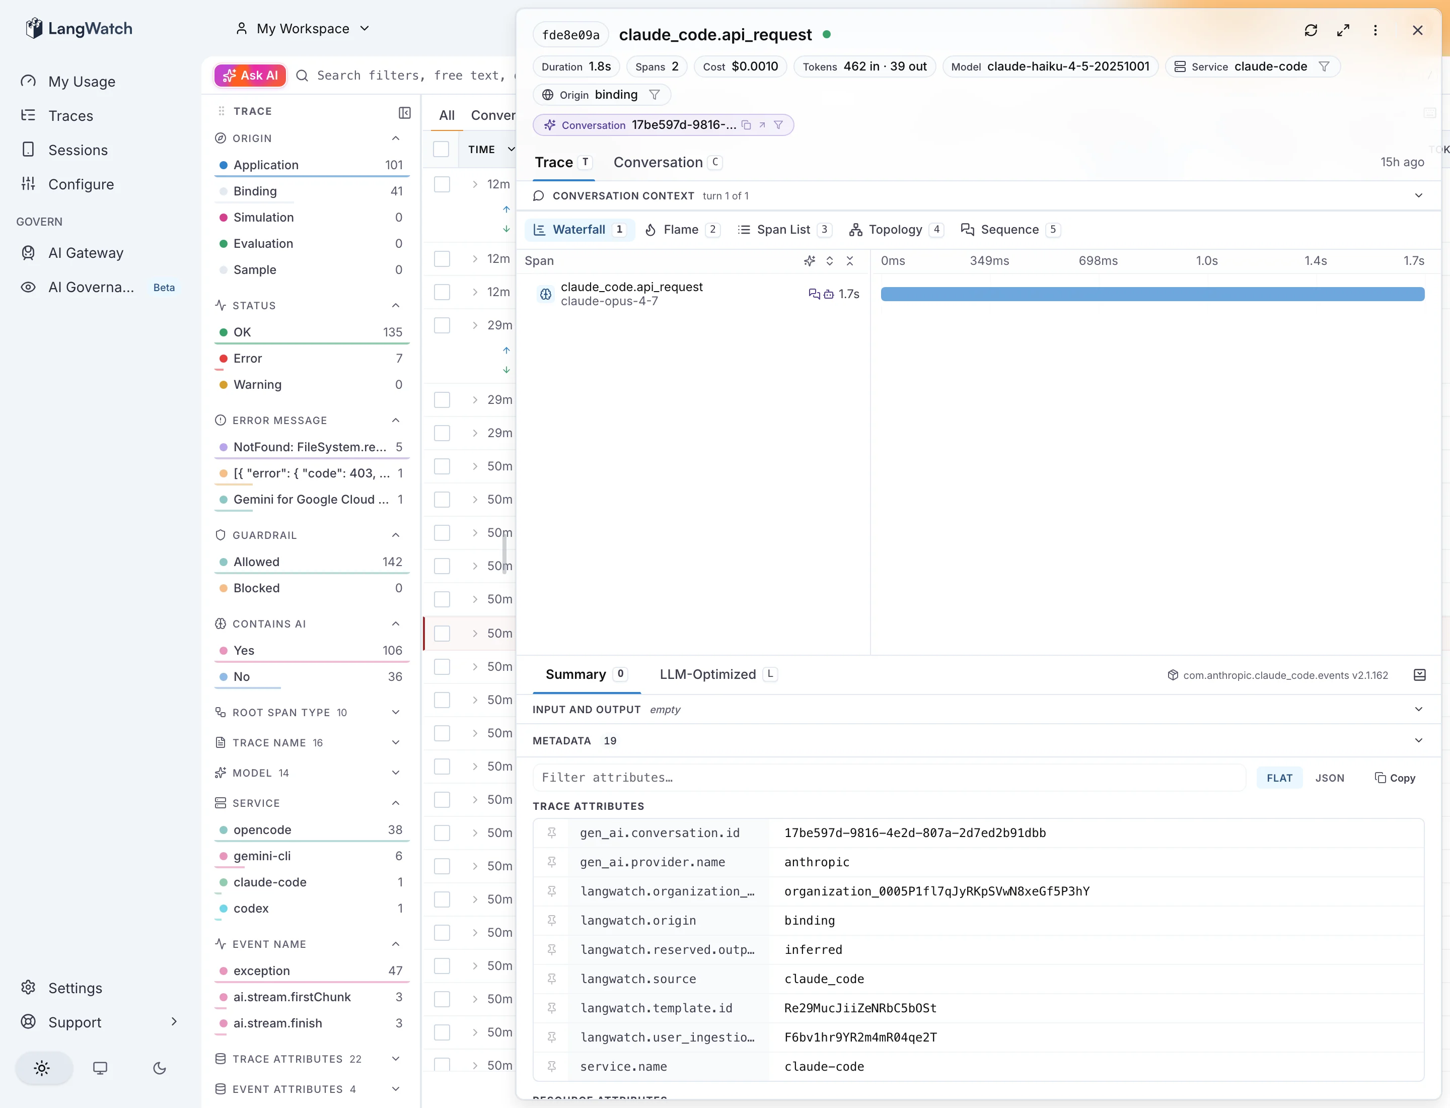Filter by this conversation funnel icon
This screenshot has width=1450, height=1108.
[x=779, y=125]
